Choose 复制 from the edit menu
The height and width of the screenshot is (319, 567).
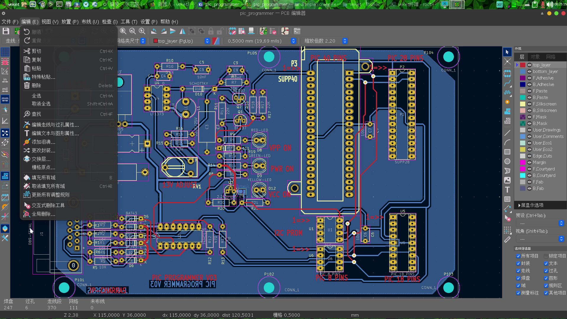pos(69,60)
